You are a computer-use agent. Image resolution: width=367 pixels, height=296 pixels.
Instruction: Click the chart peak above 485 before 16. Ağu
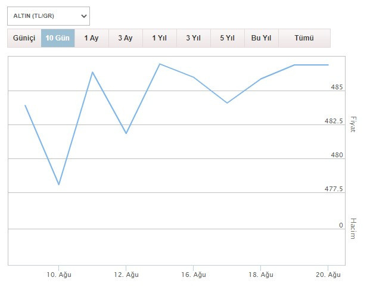[x=160, y=64]
